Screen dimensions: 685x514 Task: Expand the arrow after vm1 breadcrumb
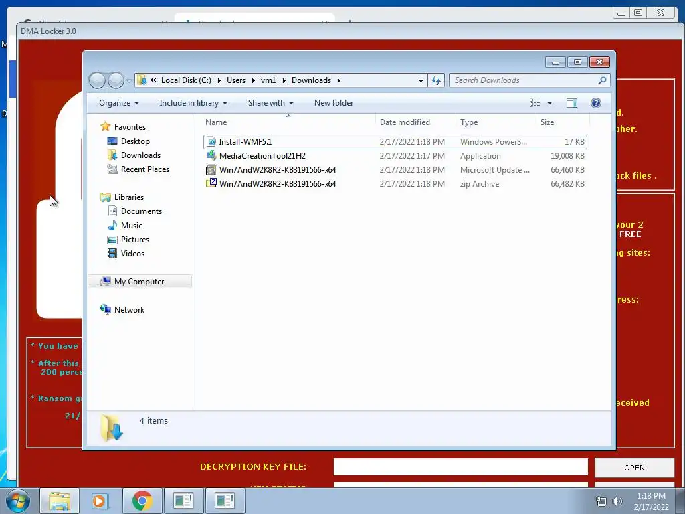(284, 80)
